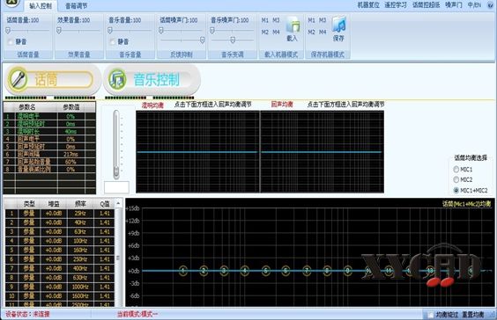Screen dimensions: 497x320
Task: Click the 增益 gain column header
Action: (54, 204)
